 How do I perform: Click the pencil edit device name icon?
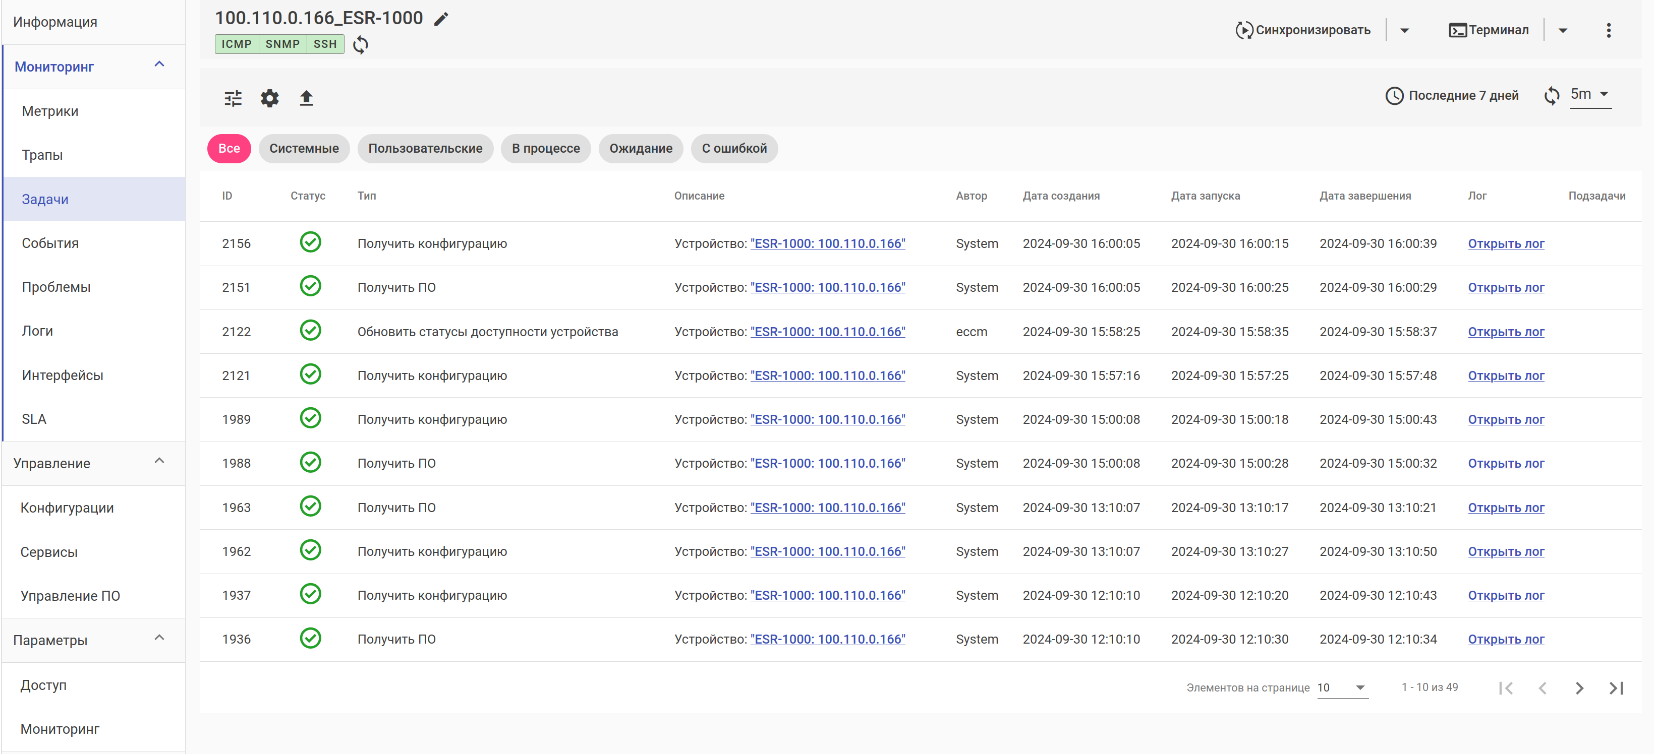(440, 19)
